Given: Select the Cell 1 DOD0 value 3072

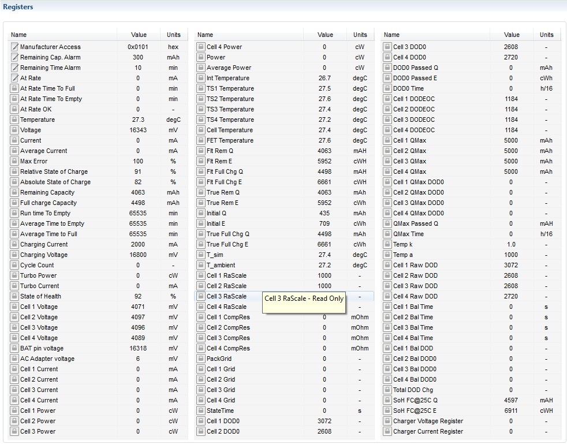Looking at the screenshot, I should click(x=324, y=421).
